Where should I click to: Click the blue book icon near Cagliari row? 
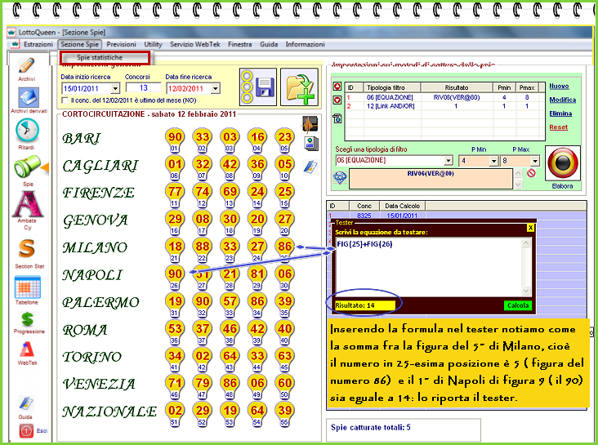click(x=310, y=167)
